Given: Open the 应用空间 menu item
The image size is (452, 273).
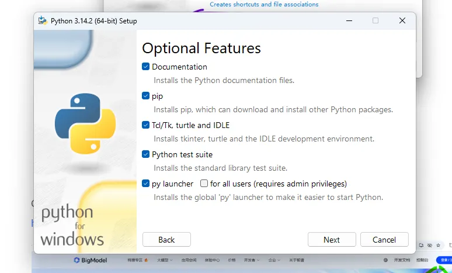Looking at the screenshot, I should (188, 260).
